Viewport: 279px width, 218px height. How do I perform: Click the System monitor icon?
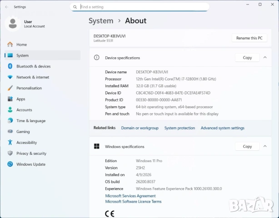[10, 55]
